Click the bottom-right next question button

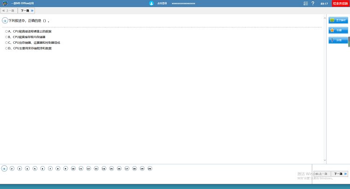pos(340,174)
